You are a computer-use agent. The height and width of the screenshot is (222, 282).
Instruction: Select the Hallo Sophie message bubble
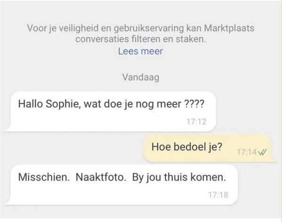111,111
